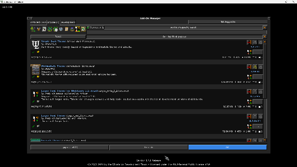The image size is (297, 167).
Task: Toggle the Map Set category filter icon
Action: point(55,29)
